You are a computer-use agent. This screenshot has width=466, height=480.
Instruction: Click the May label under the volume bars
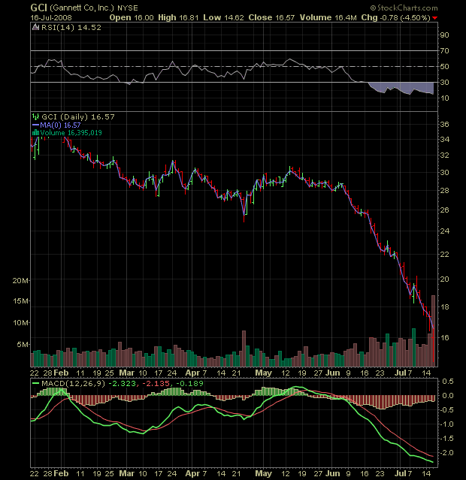pyautogui.click(x=264, y=373)
